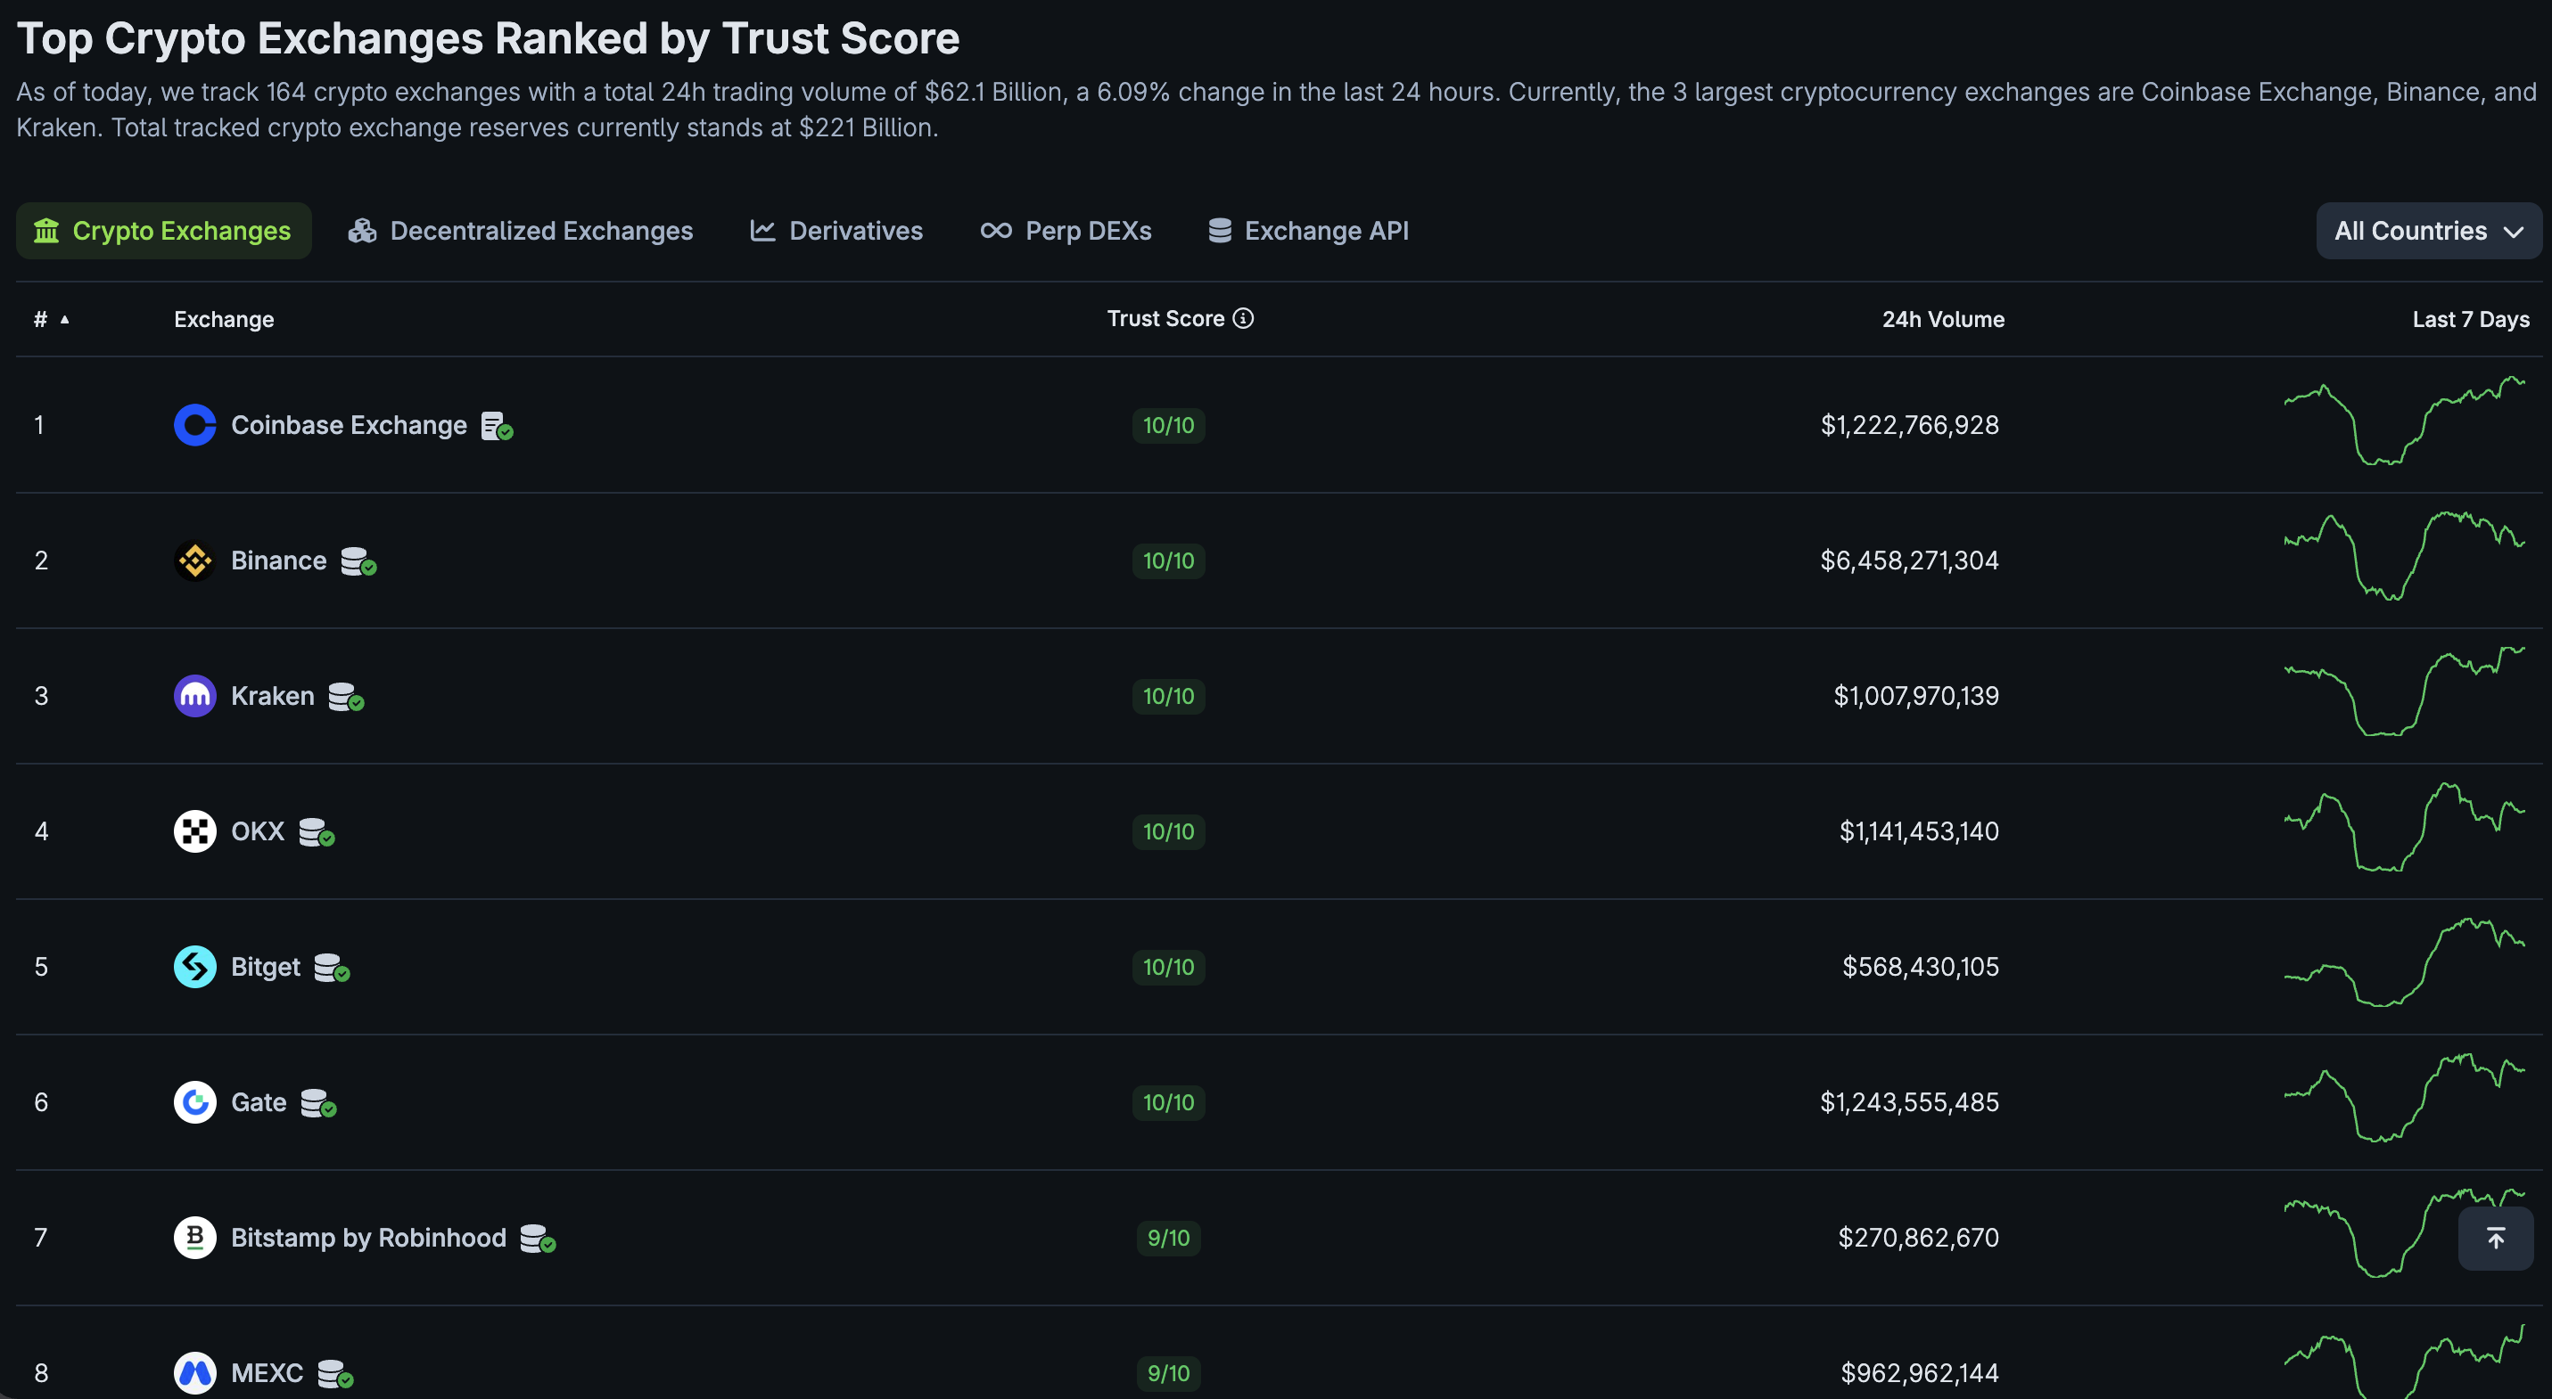
Task: Open the Bitget exchange link
Action: click(x=266, y=966)
